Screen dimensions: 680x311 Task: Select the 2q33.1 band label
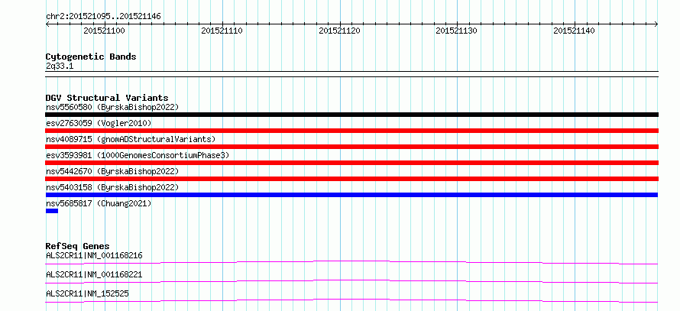(60, 66)
